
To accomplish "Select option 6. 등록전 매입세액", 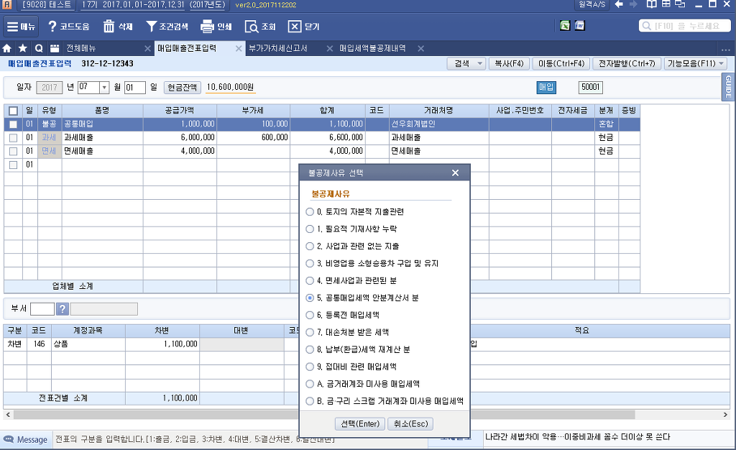I will coord(310,315).
